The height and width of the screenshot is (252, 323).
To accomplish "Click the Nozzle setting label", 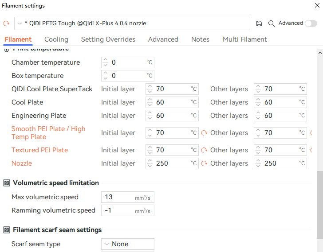I will click(22, 163).
